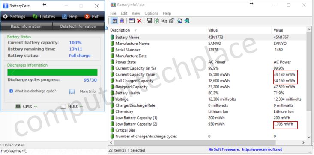Select the Low Battery Capacity (1) row
Image resolution: width=314 pixels, height=155 pixels.
[x=208, y=118]
